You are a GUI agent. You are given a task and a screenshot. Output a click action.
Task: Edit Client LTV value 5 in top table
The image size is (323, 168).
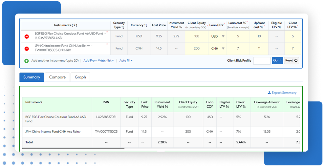[x=293, y=36]
